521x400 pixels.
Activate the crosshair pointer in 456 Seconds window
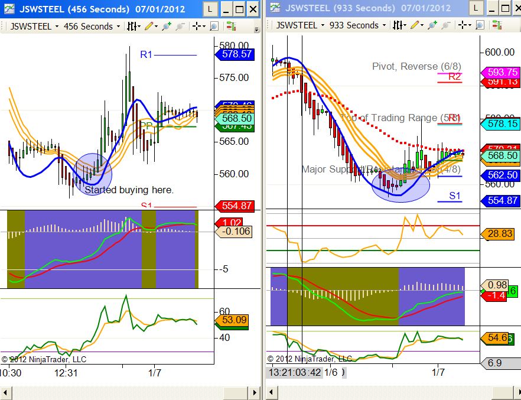tap(197, 26)
